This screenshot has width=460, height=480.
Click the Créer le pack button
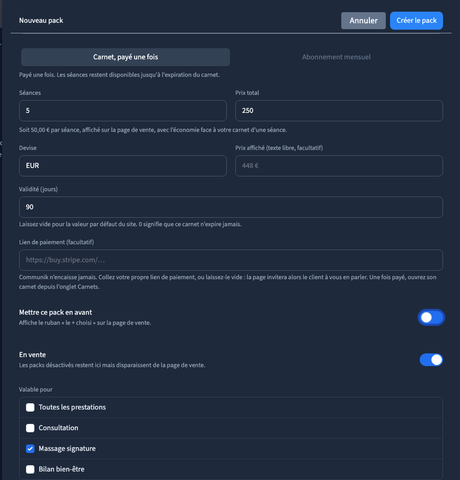click(x=416, y=21)
